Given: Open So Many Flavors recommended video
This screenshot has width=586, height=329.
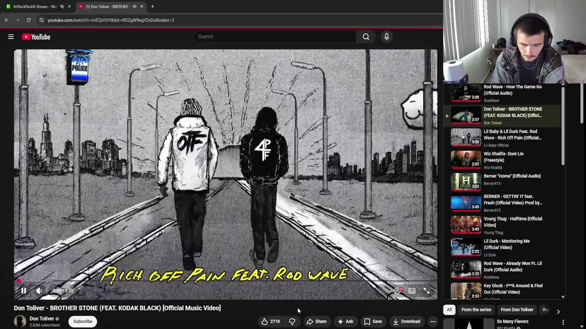Looking at the screenshot, I should [512, 321].
